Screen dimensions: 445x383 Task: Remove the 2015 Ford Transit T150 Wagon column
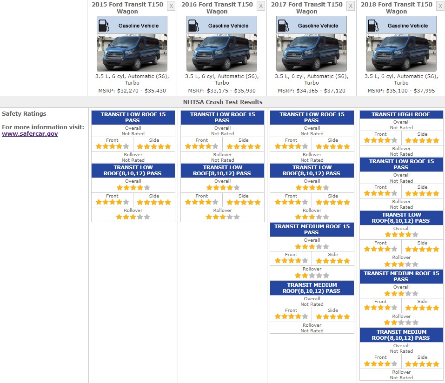(x=171, y=6)
